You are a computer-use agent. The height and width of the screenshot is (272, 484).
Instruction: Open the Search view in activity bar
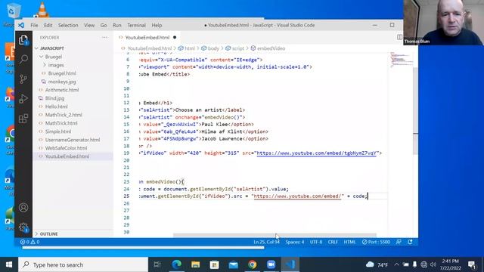tap(23, 59)
